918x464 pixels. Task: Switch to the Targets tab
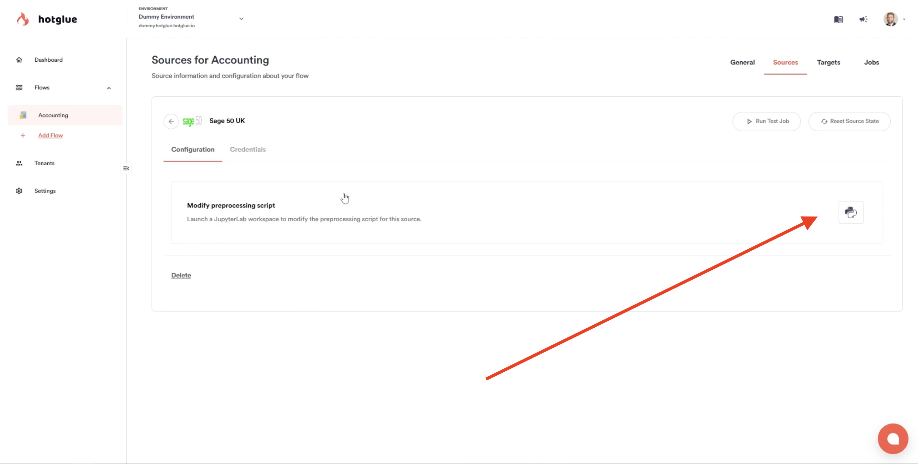[x=829, y=62]
